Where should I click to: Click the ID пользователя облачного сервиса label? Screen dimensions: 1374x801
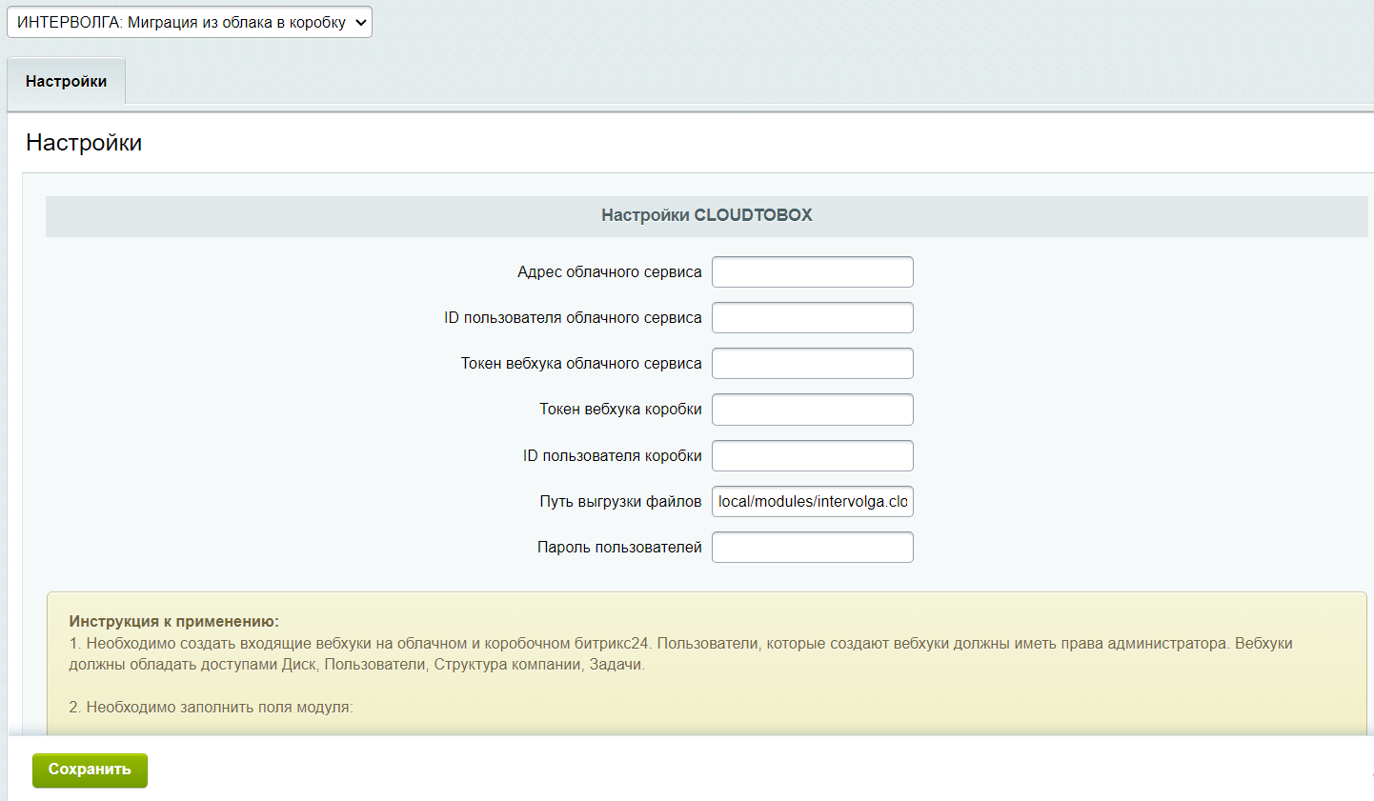[573, 318]
